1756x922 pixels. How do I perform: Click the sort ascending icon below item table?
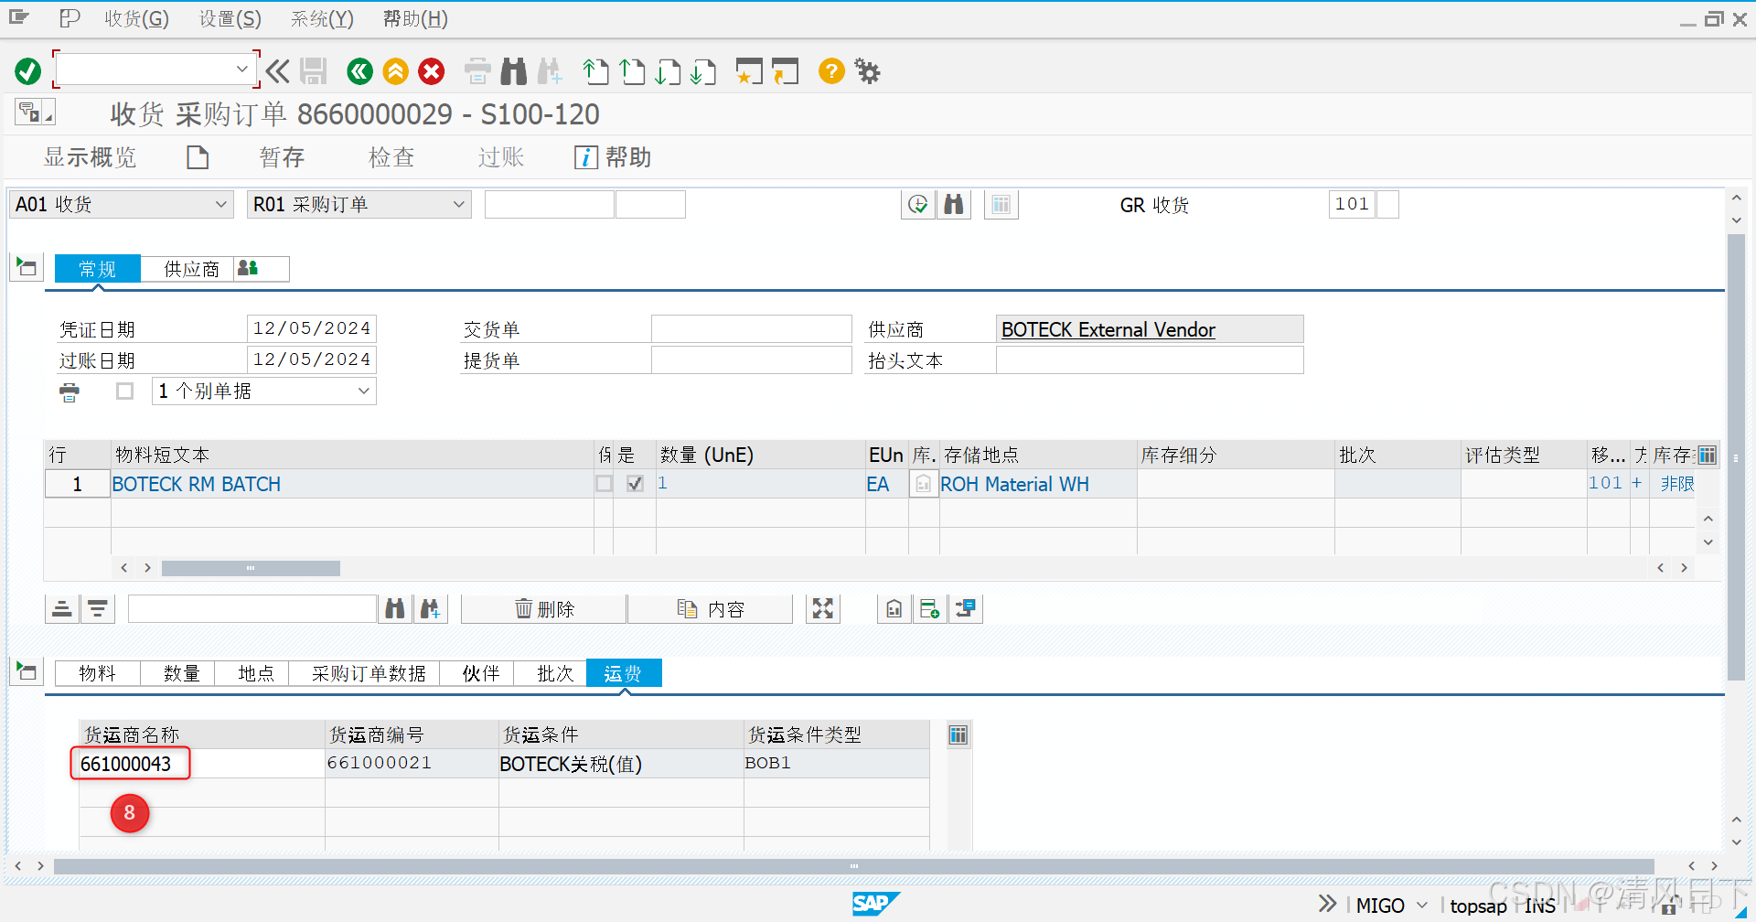62,609
